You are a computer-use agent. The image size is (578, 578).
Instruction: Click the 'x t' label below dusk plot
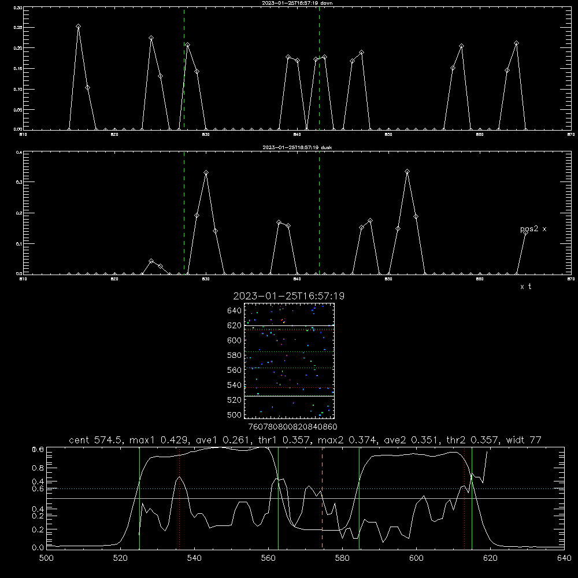(525, 287)
